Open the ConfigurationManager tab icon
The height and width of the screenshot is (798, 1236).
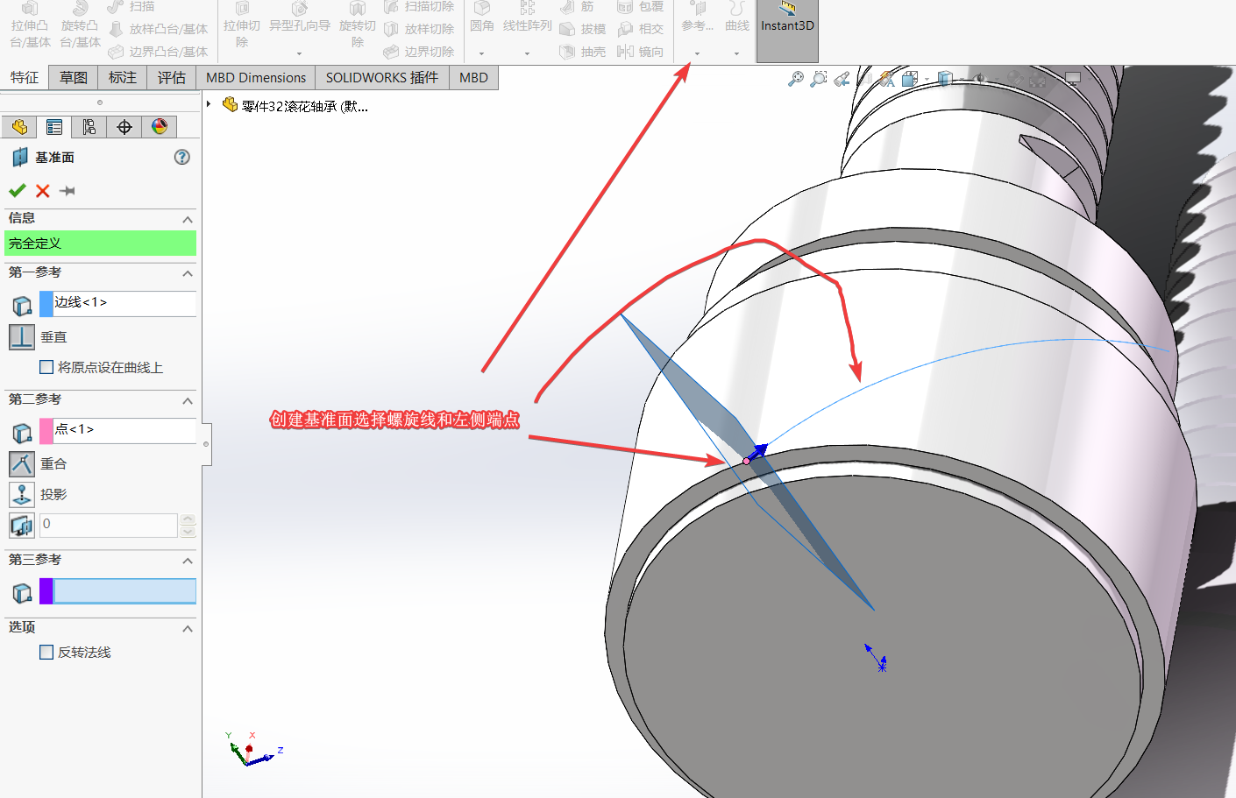(x=89, y=127)
